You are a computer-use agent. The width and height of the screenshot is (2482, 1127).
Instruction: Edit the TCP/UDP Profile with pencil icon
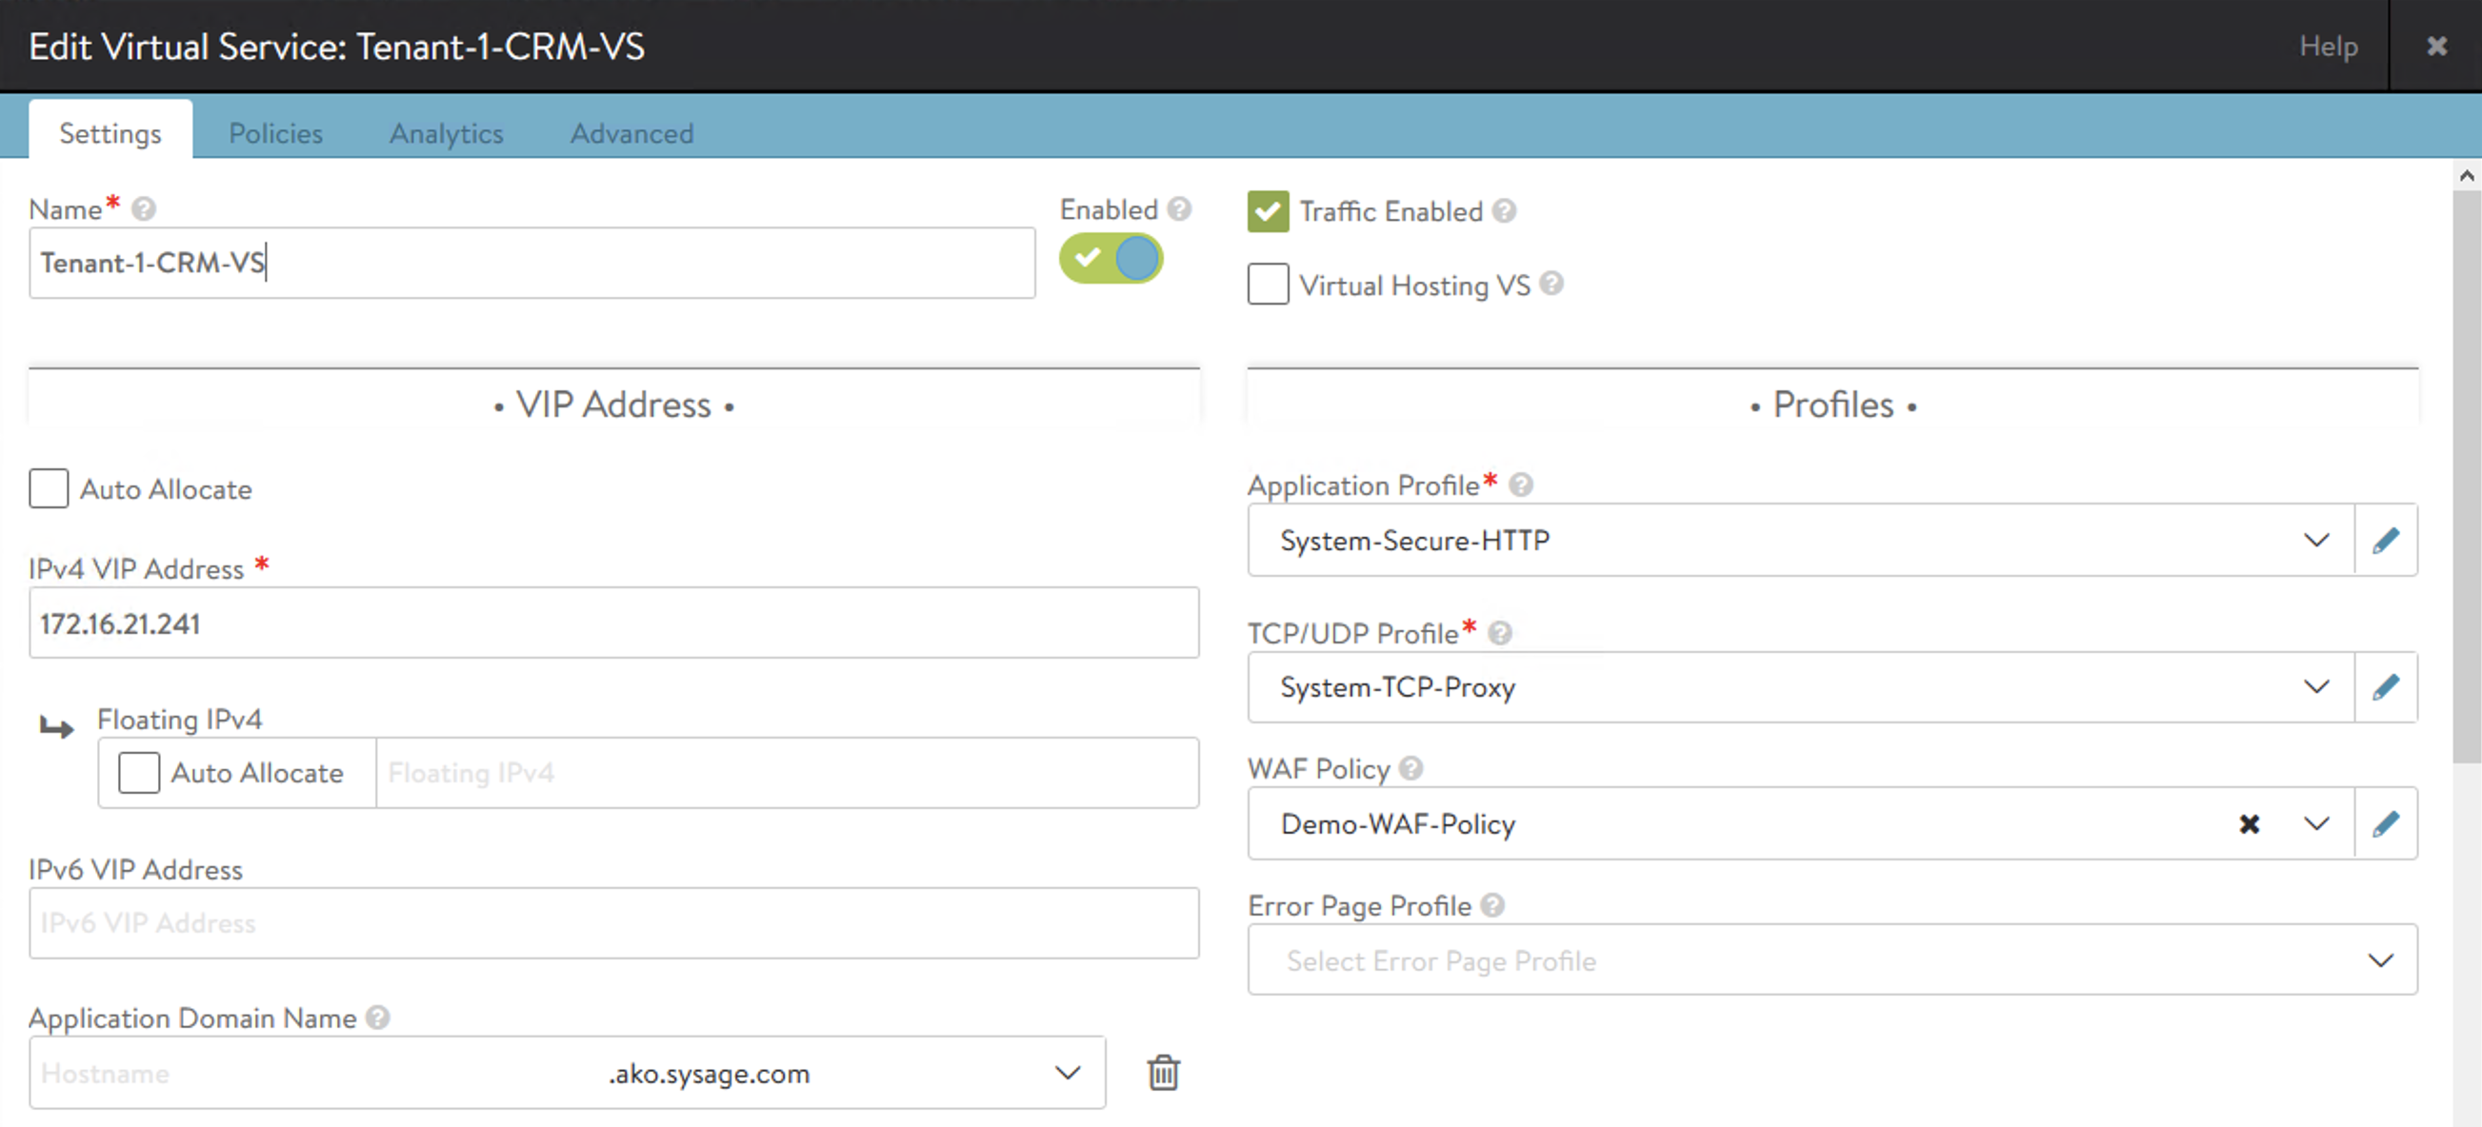pos(2386,688)
